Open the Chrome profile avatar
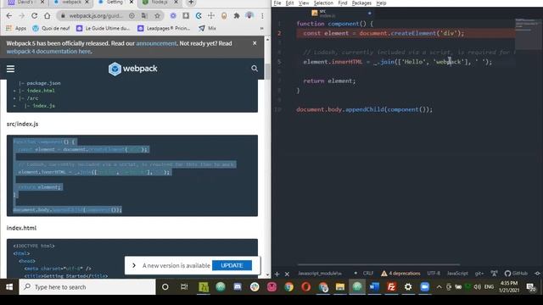This screenshot has width=543, height=305. click(x=249, y=15)
